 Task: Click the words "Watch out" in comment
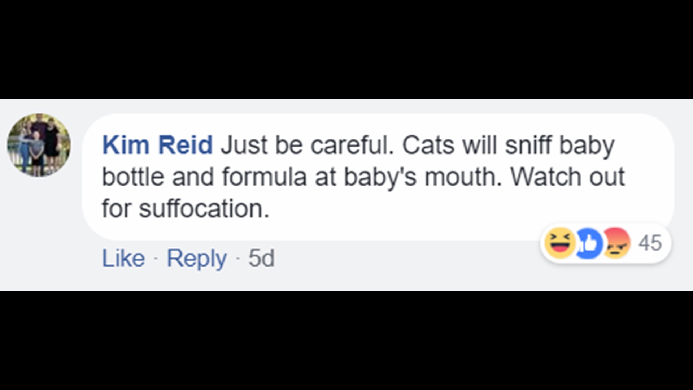tap(567, 177)
